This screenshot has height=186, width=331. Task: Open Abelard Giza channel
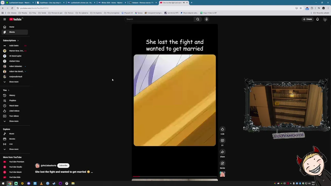[x=14, y=61]
